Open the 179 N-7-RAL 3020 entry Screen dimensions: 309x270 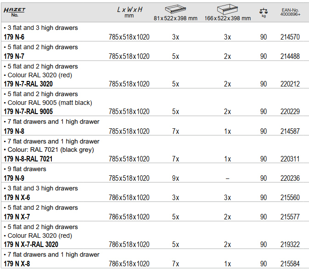pyautogui.click(x=28, y=84)
